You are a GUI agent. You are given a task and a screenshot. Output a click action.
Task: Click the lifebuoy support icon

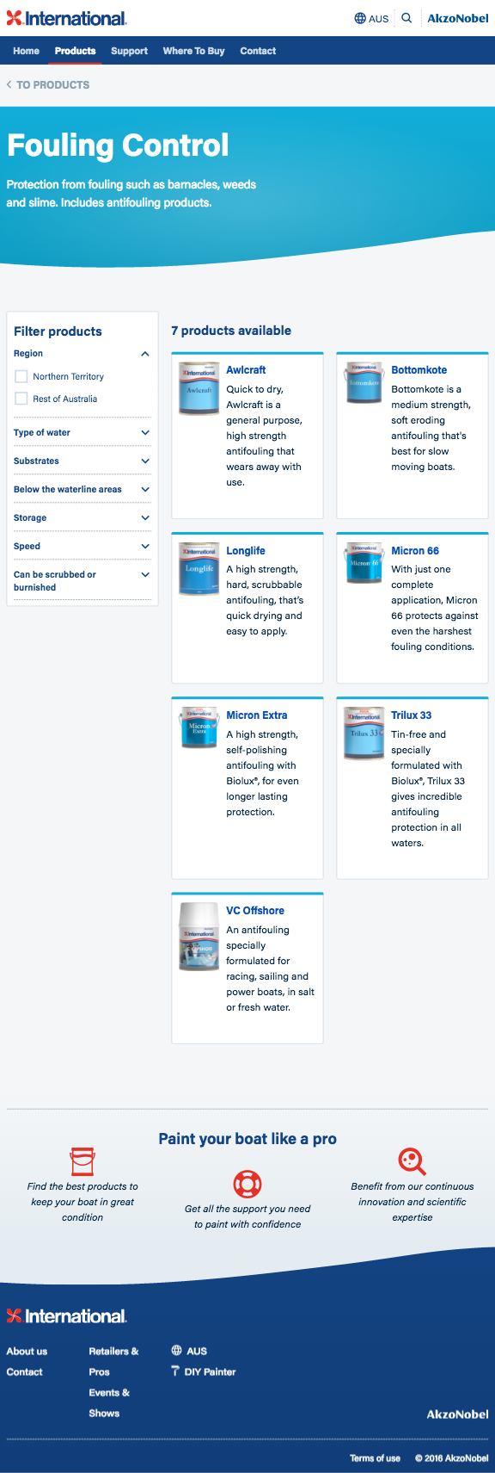pos(247,1184)
